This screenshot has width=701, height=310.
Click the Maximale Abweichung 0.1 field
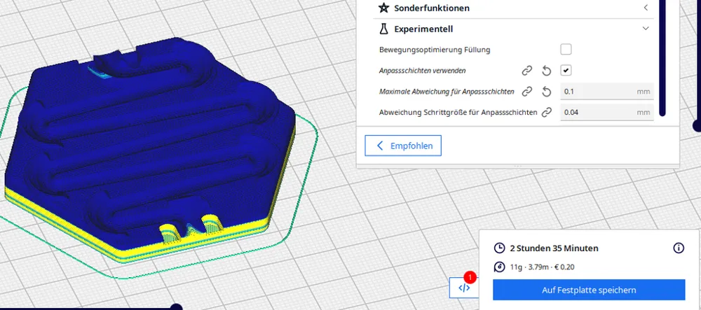(x=607, y=92)
